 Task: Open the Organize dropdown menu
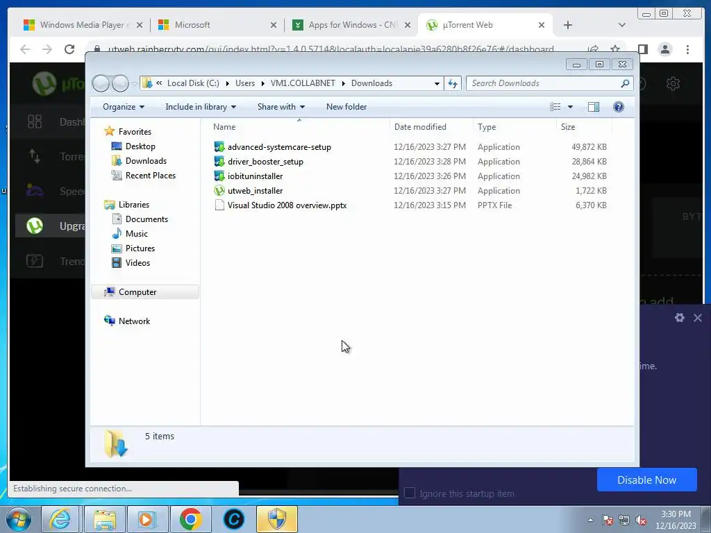click(124, 107)
